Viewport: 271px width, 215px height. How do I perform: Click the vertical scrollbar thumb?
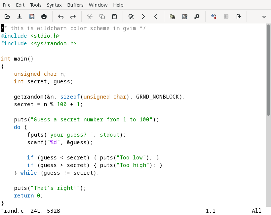click(268, 70)
